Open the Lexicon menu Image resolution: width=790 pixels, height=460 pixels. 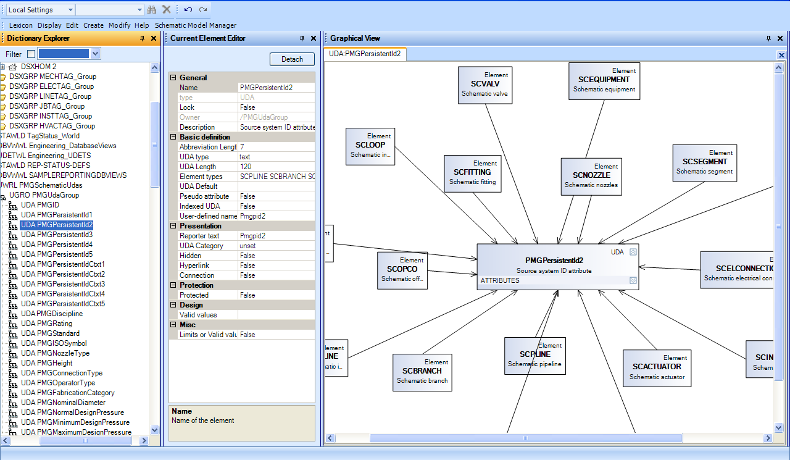[21, 25]
